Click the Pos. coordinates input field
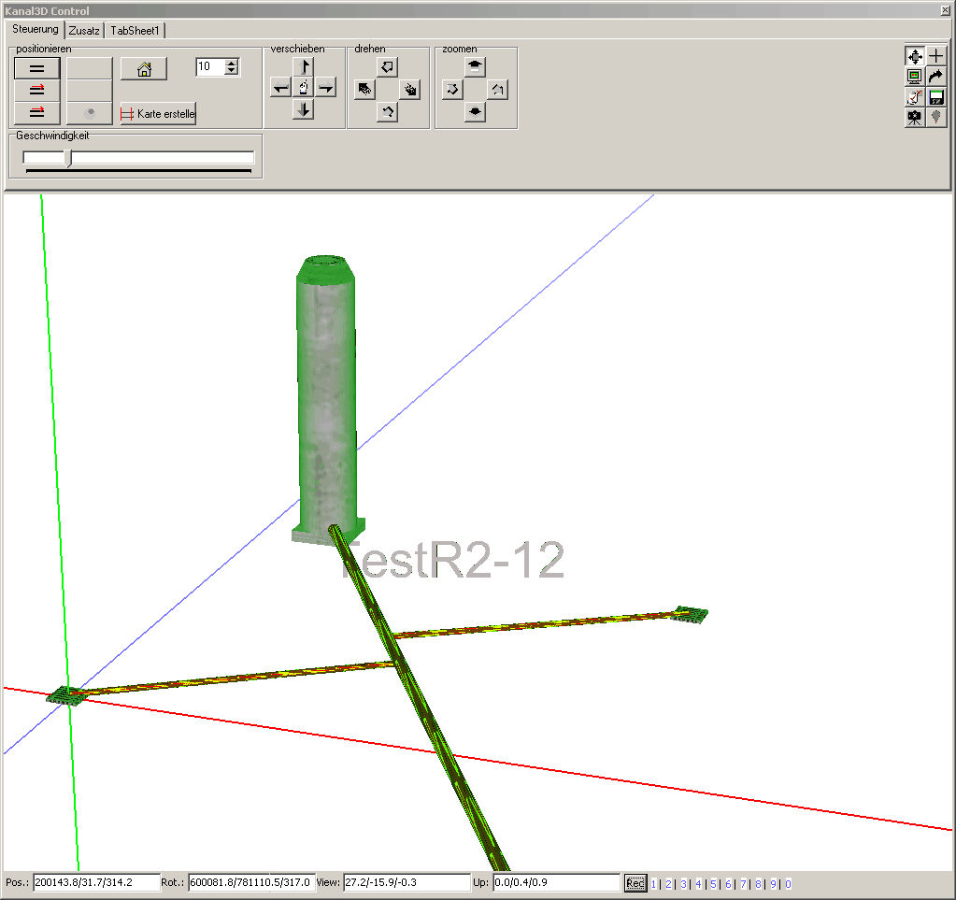The width and height of the screenshot is (956, 900). tap(96, 883)
